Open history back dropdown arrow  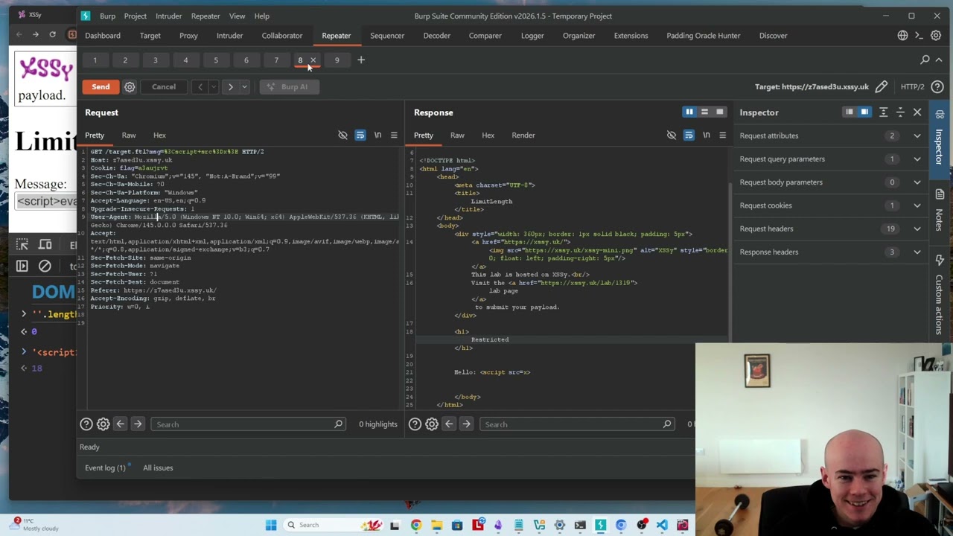point(213,87)
